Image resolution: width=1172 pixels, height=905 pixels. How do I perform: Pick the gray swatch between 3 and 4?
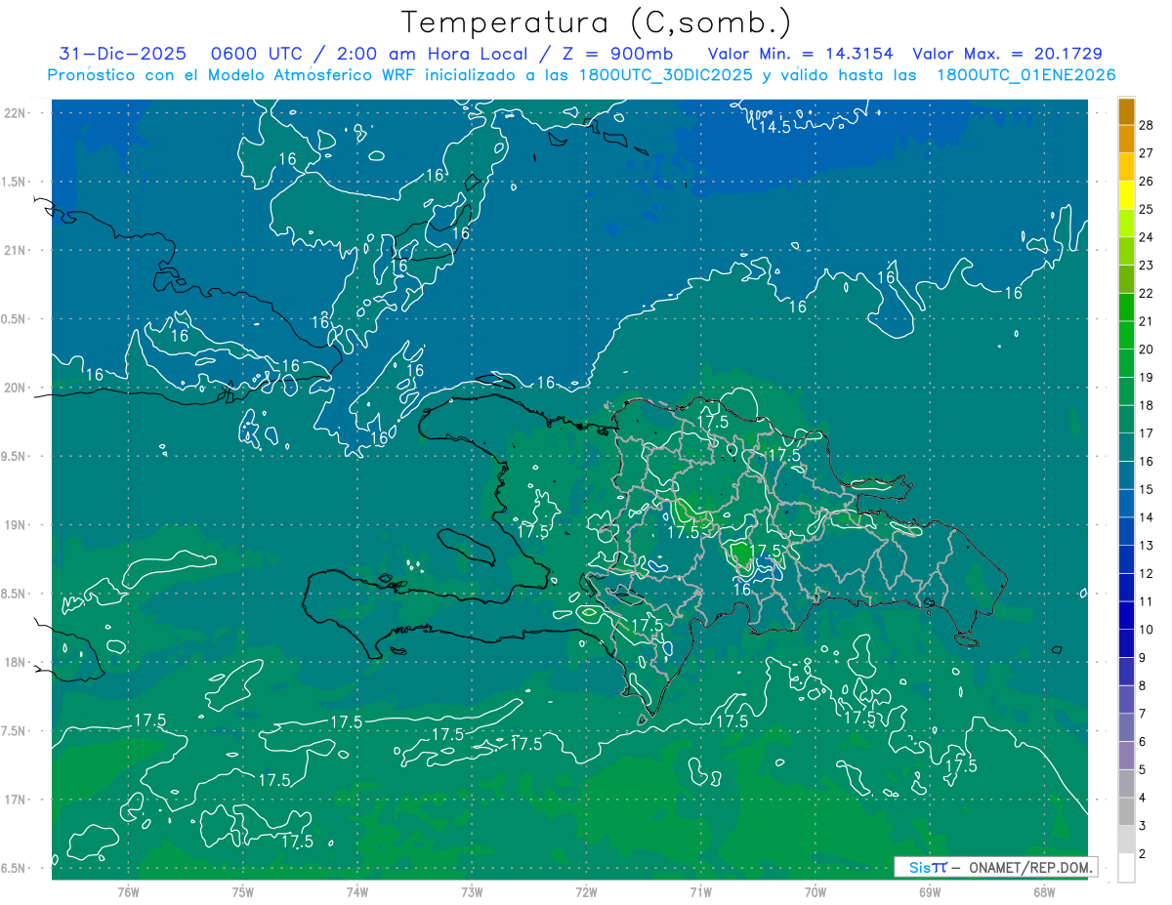(1126, 811)
